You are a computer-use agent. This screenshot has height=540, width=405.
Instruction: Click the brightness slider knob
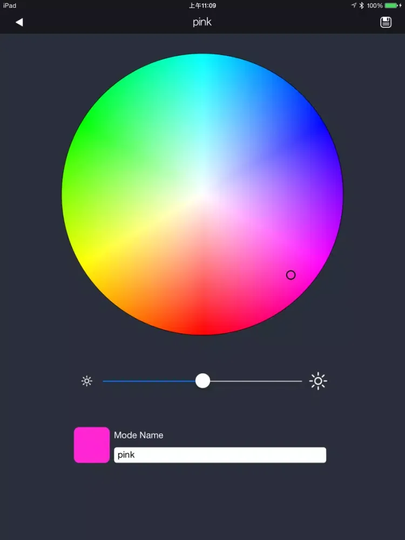[x=202, y=381]
